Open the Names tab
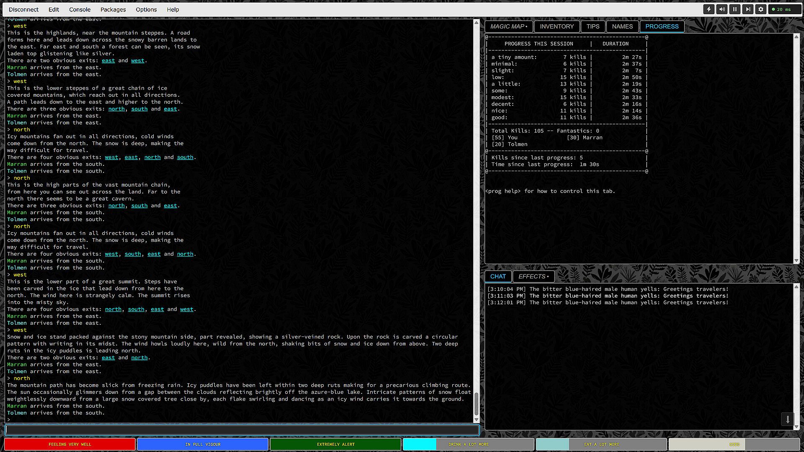The height and width of the screenshot is (452, 804). 622,26
